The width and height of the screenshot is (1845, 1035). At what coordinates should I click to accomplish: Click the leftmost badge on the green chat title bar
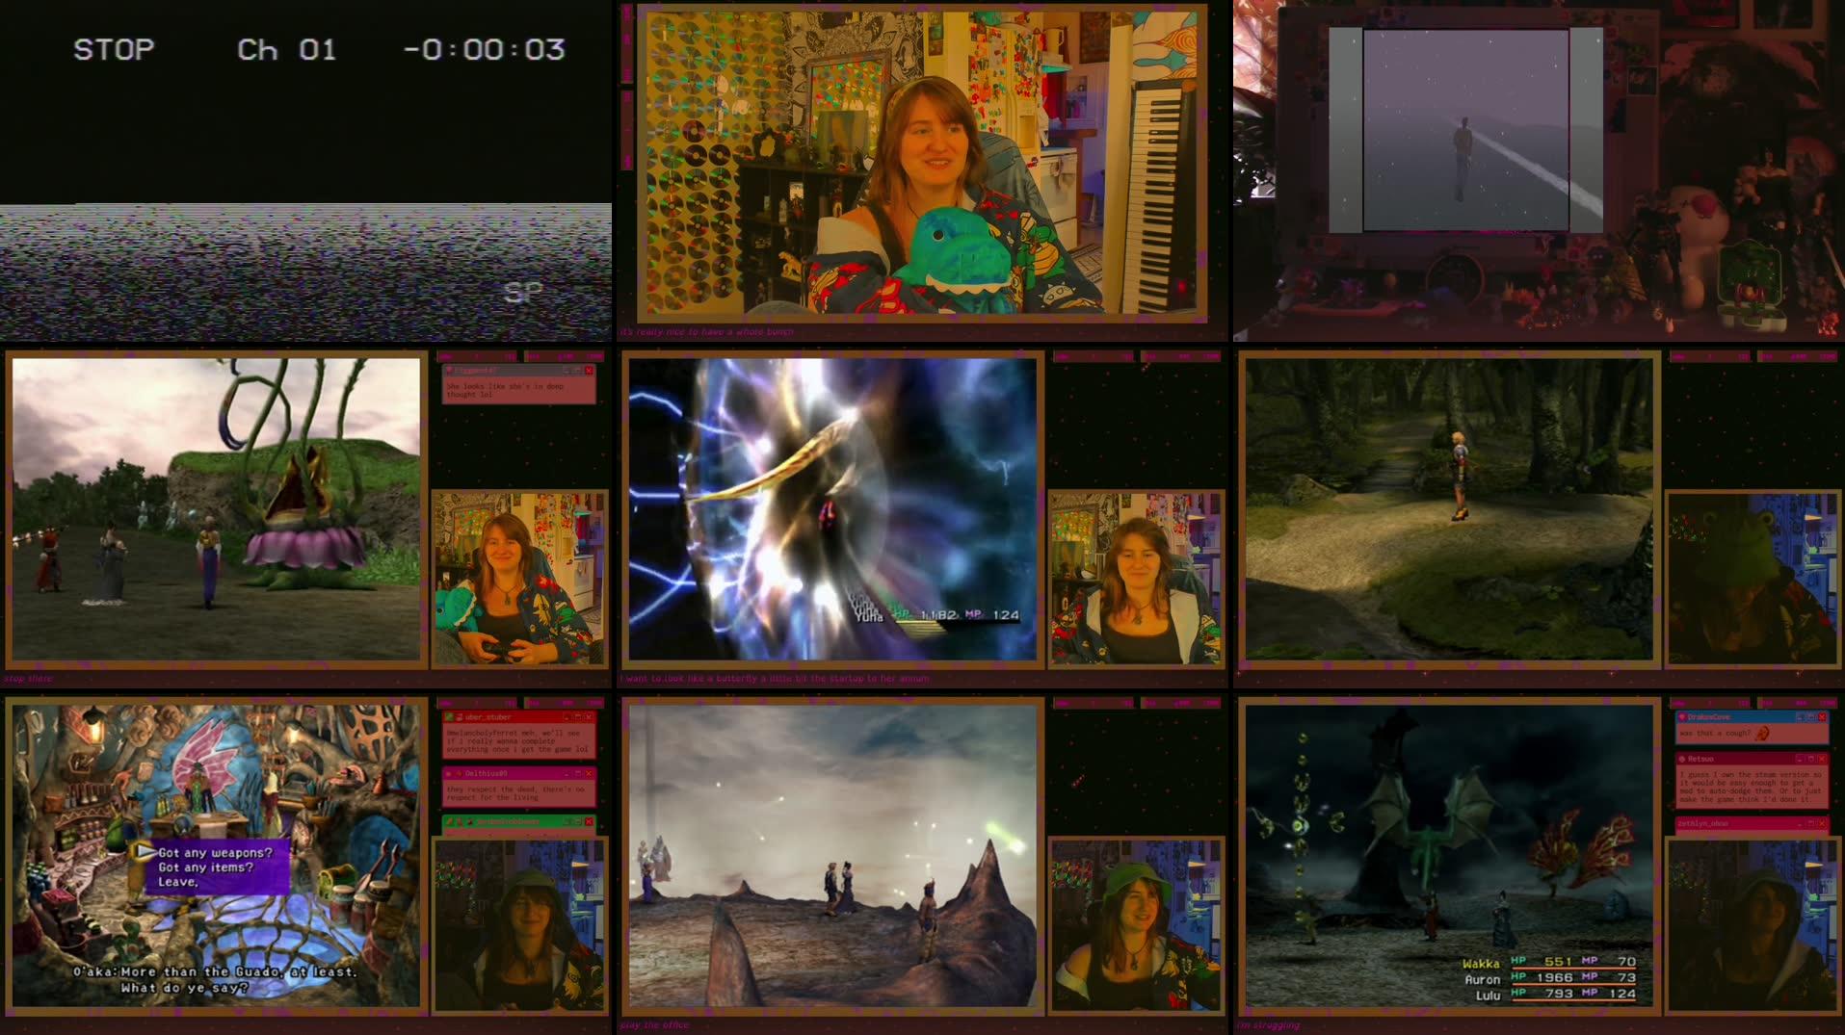(449, 822)
